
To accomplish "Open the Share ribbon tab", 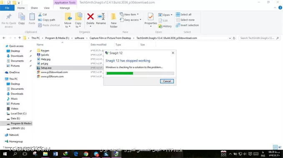I will pos(34,8).
